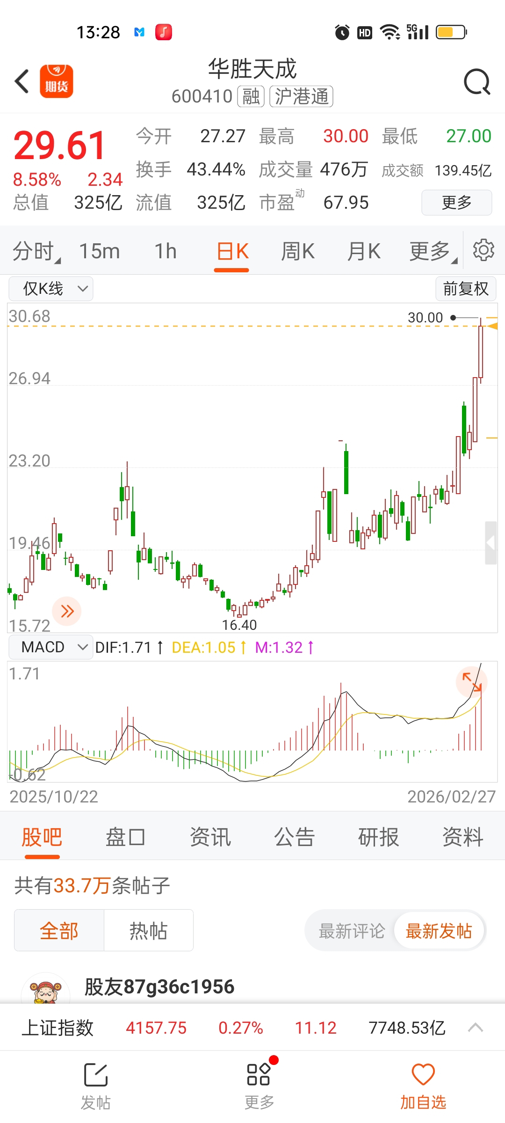Open the 盘口 tab

(126, 837)
